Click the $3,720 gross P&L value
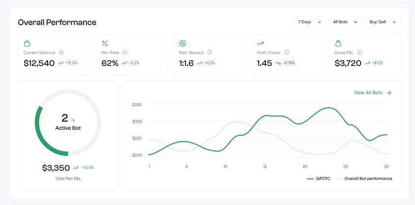 (x=348, y=63)
